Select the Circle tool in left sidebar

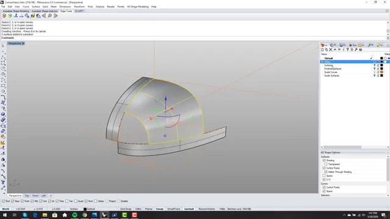tap(3, 69)
